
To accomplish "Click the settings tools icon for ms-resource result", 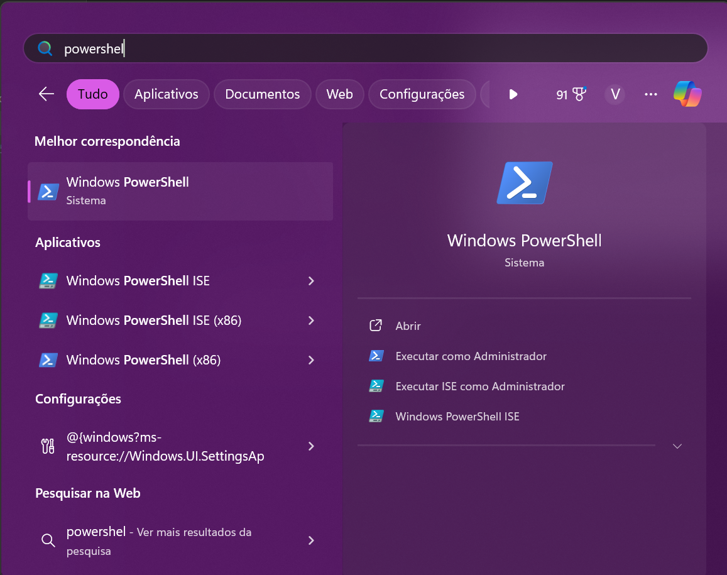I will pyautogui.click(x=48, y=446).
